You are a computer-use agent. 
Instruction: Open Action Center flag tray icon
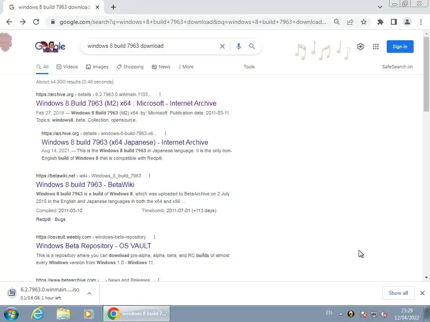point(363,314)
